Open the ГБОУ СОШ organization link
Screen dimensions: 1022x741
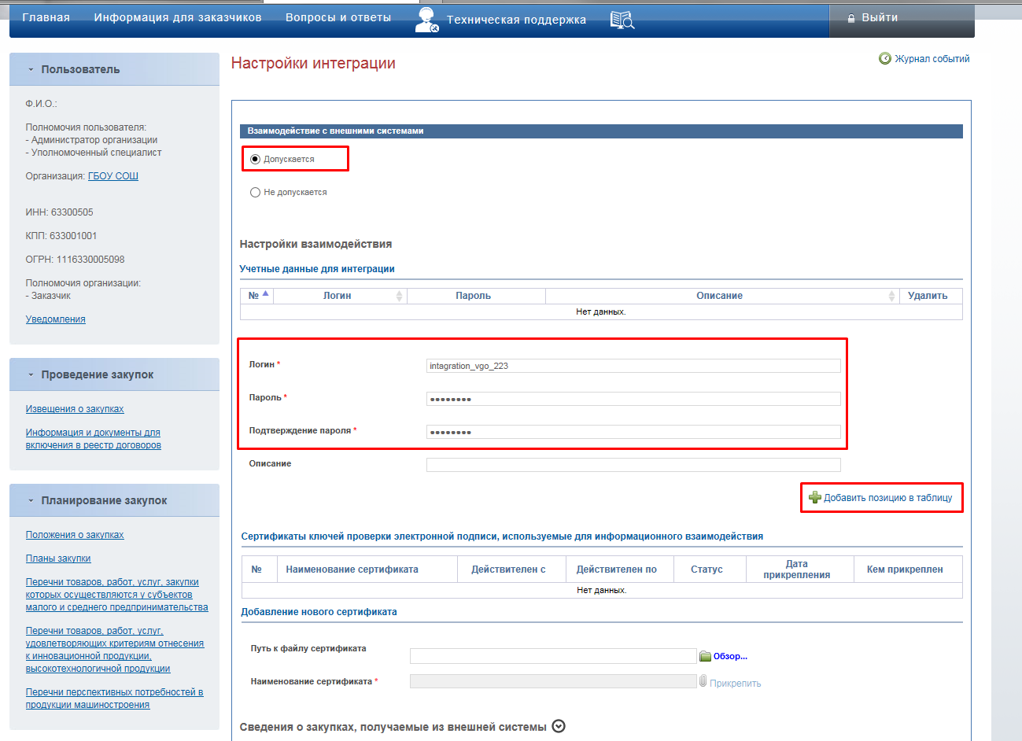[x=113, y=176]
